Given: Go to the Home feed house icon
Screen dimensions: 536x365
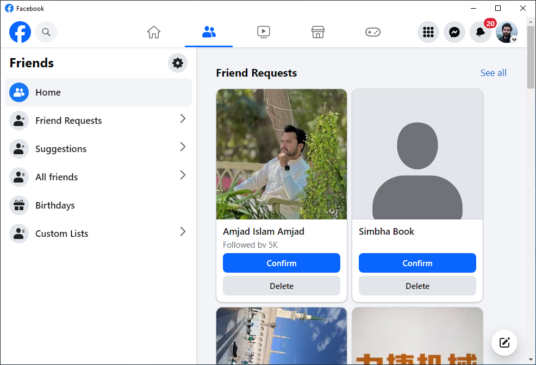Looking at the screenshot, I should click(154, 32).
